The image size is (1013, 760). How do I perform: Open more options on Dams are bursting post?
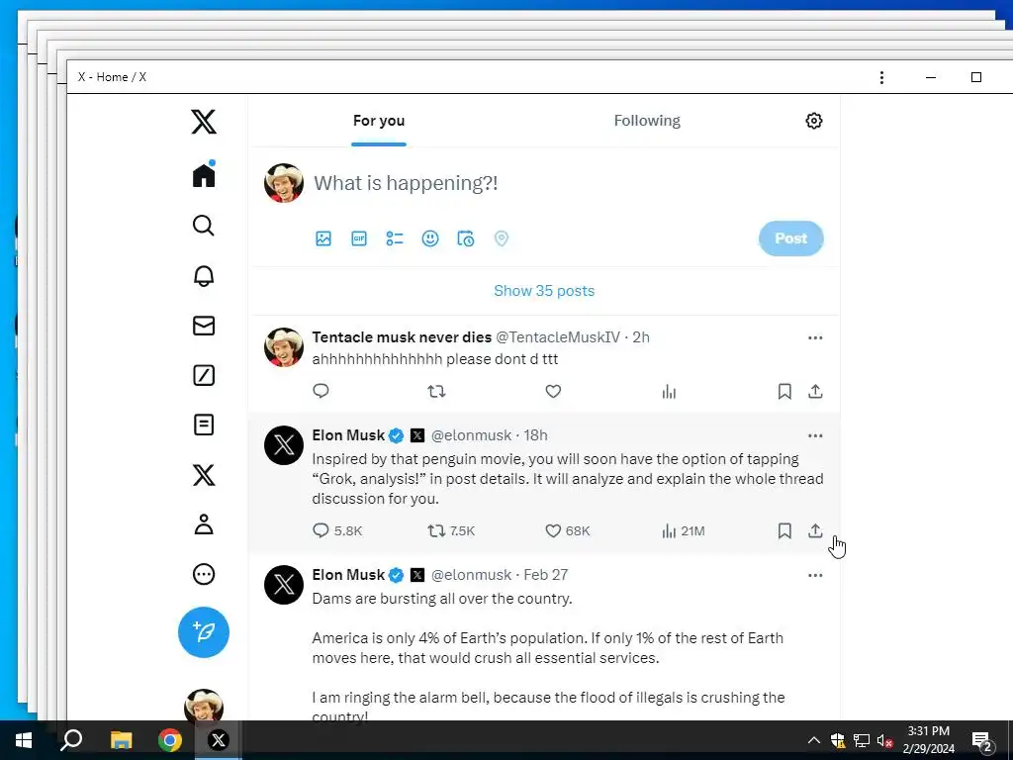815,575
